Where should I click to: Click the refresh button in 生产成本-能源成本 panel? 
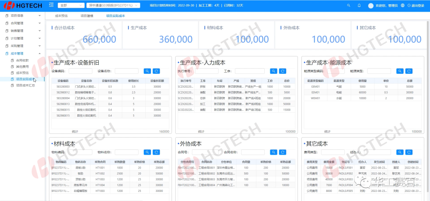(x=409, y=71)
